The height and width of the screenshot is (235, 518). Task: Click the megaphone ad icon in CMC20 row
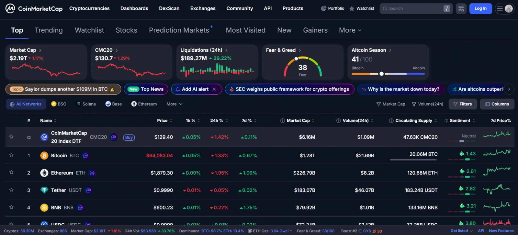point(29,137)
